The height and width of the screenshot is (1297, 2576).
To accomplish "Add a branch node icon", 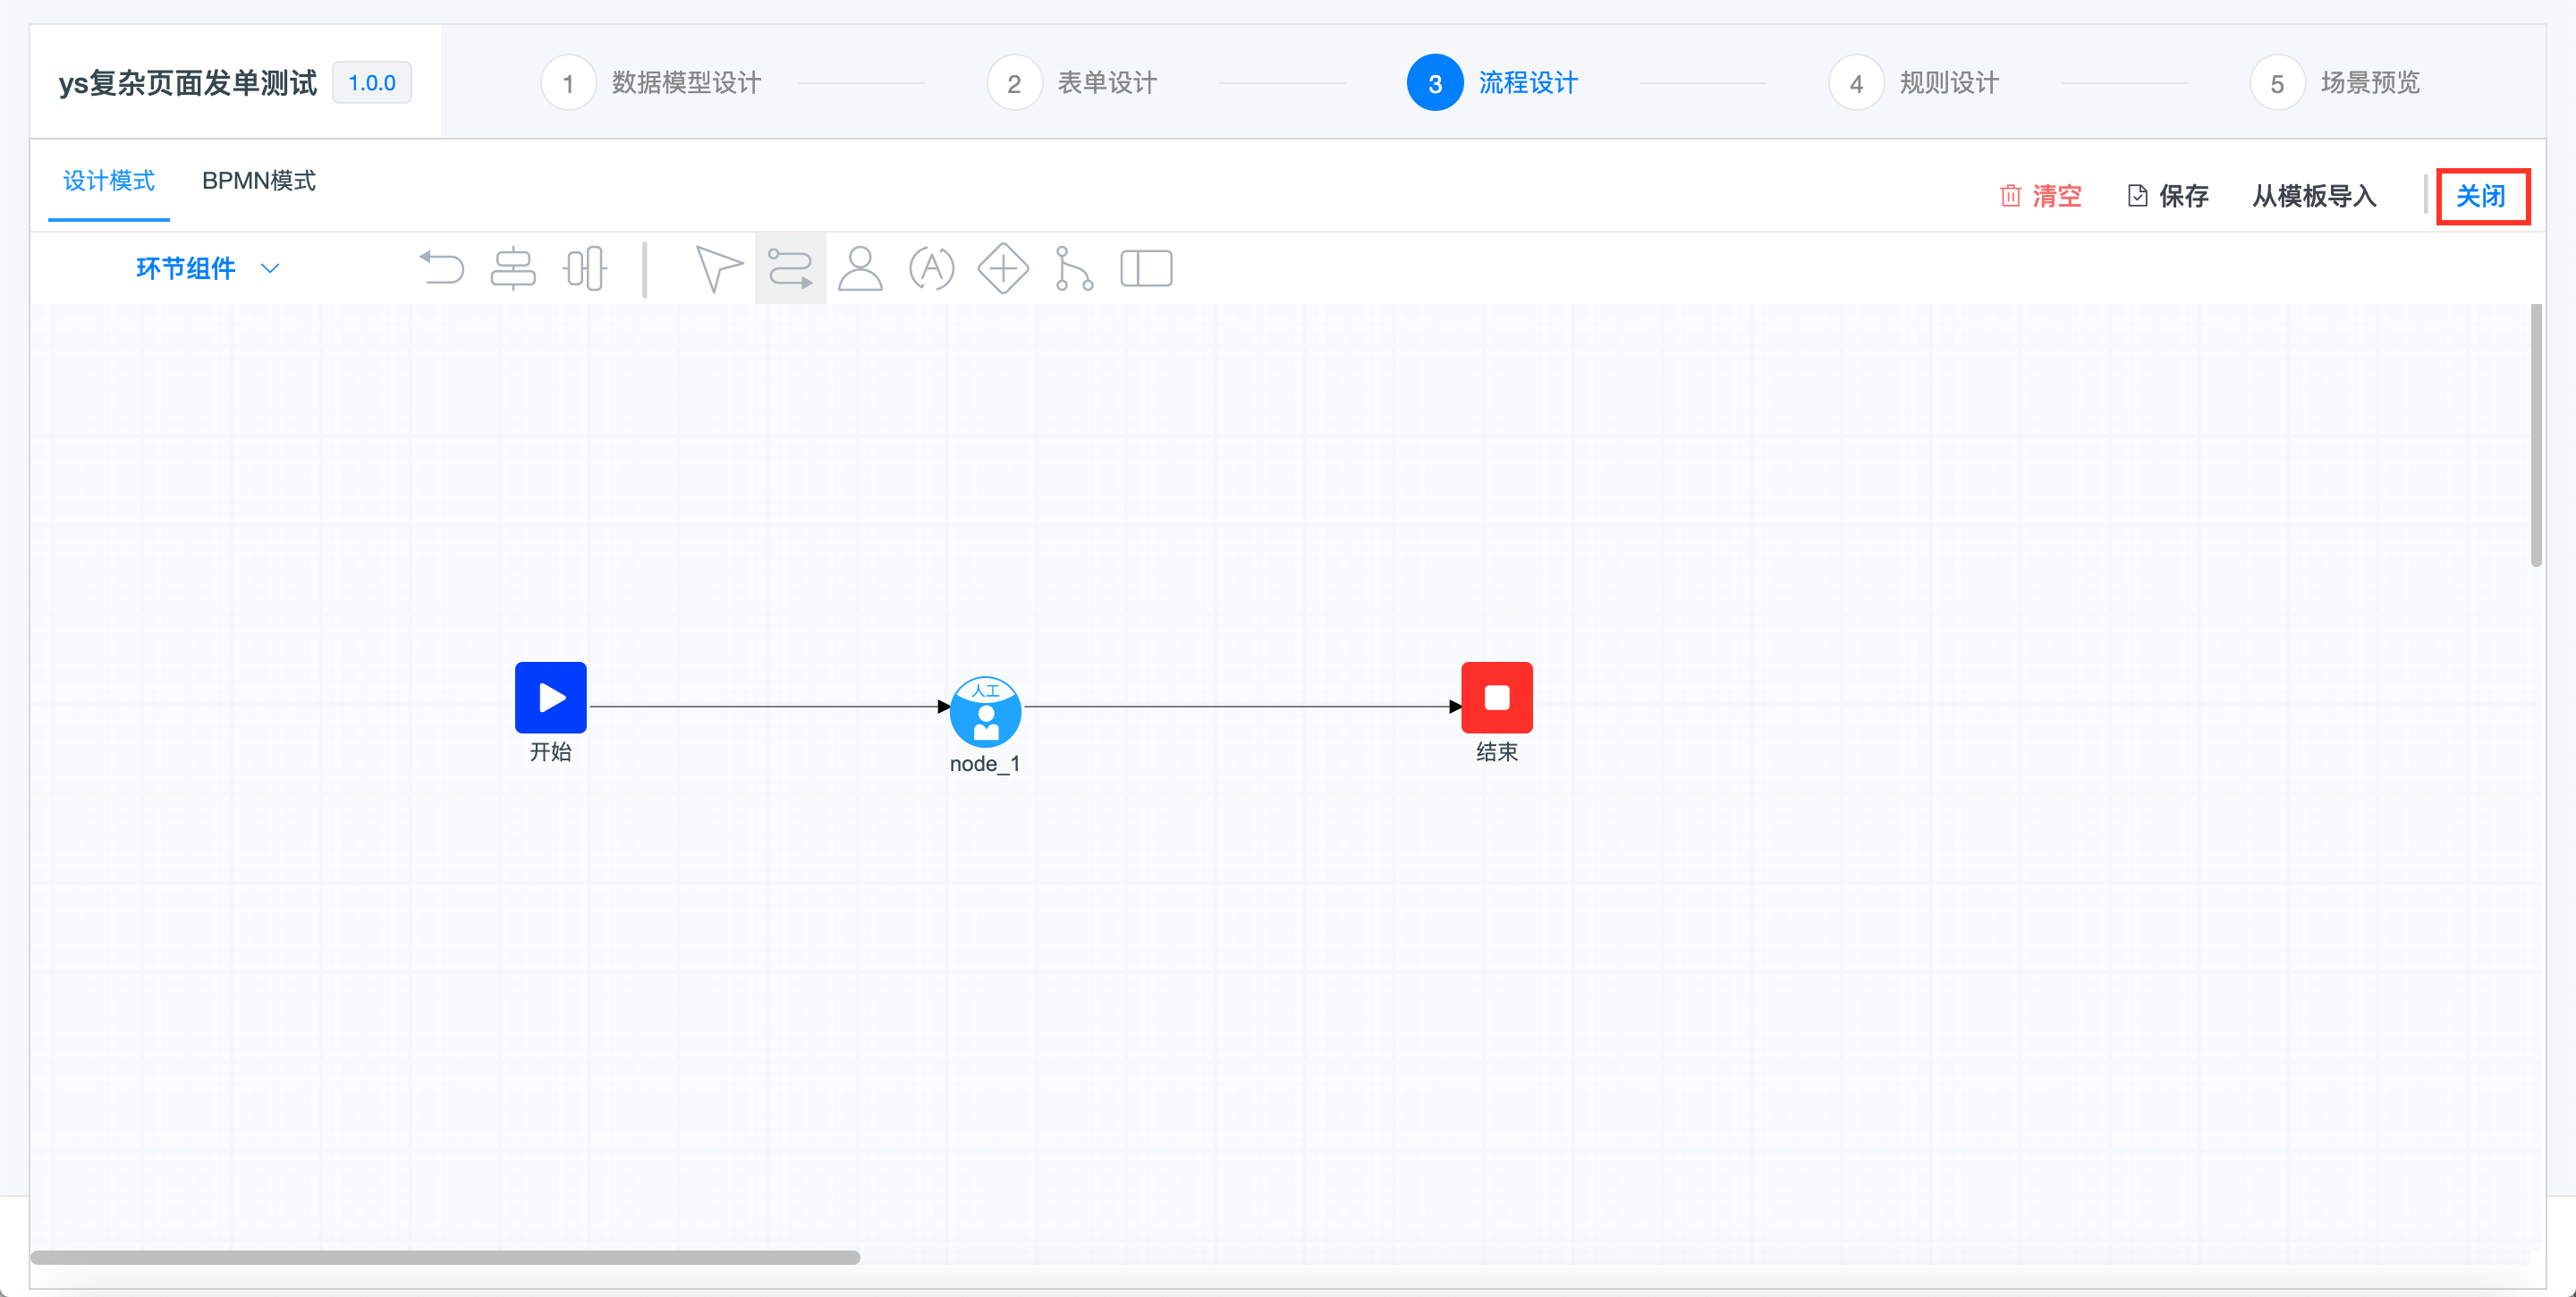I will coord(1074,268).
